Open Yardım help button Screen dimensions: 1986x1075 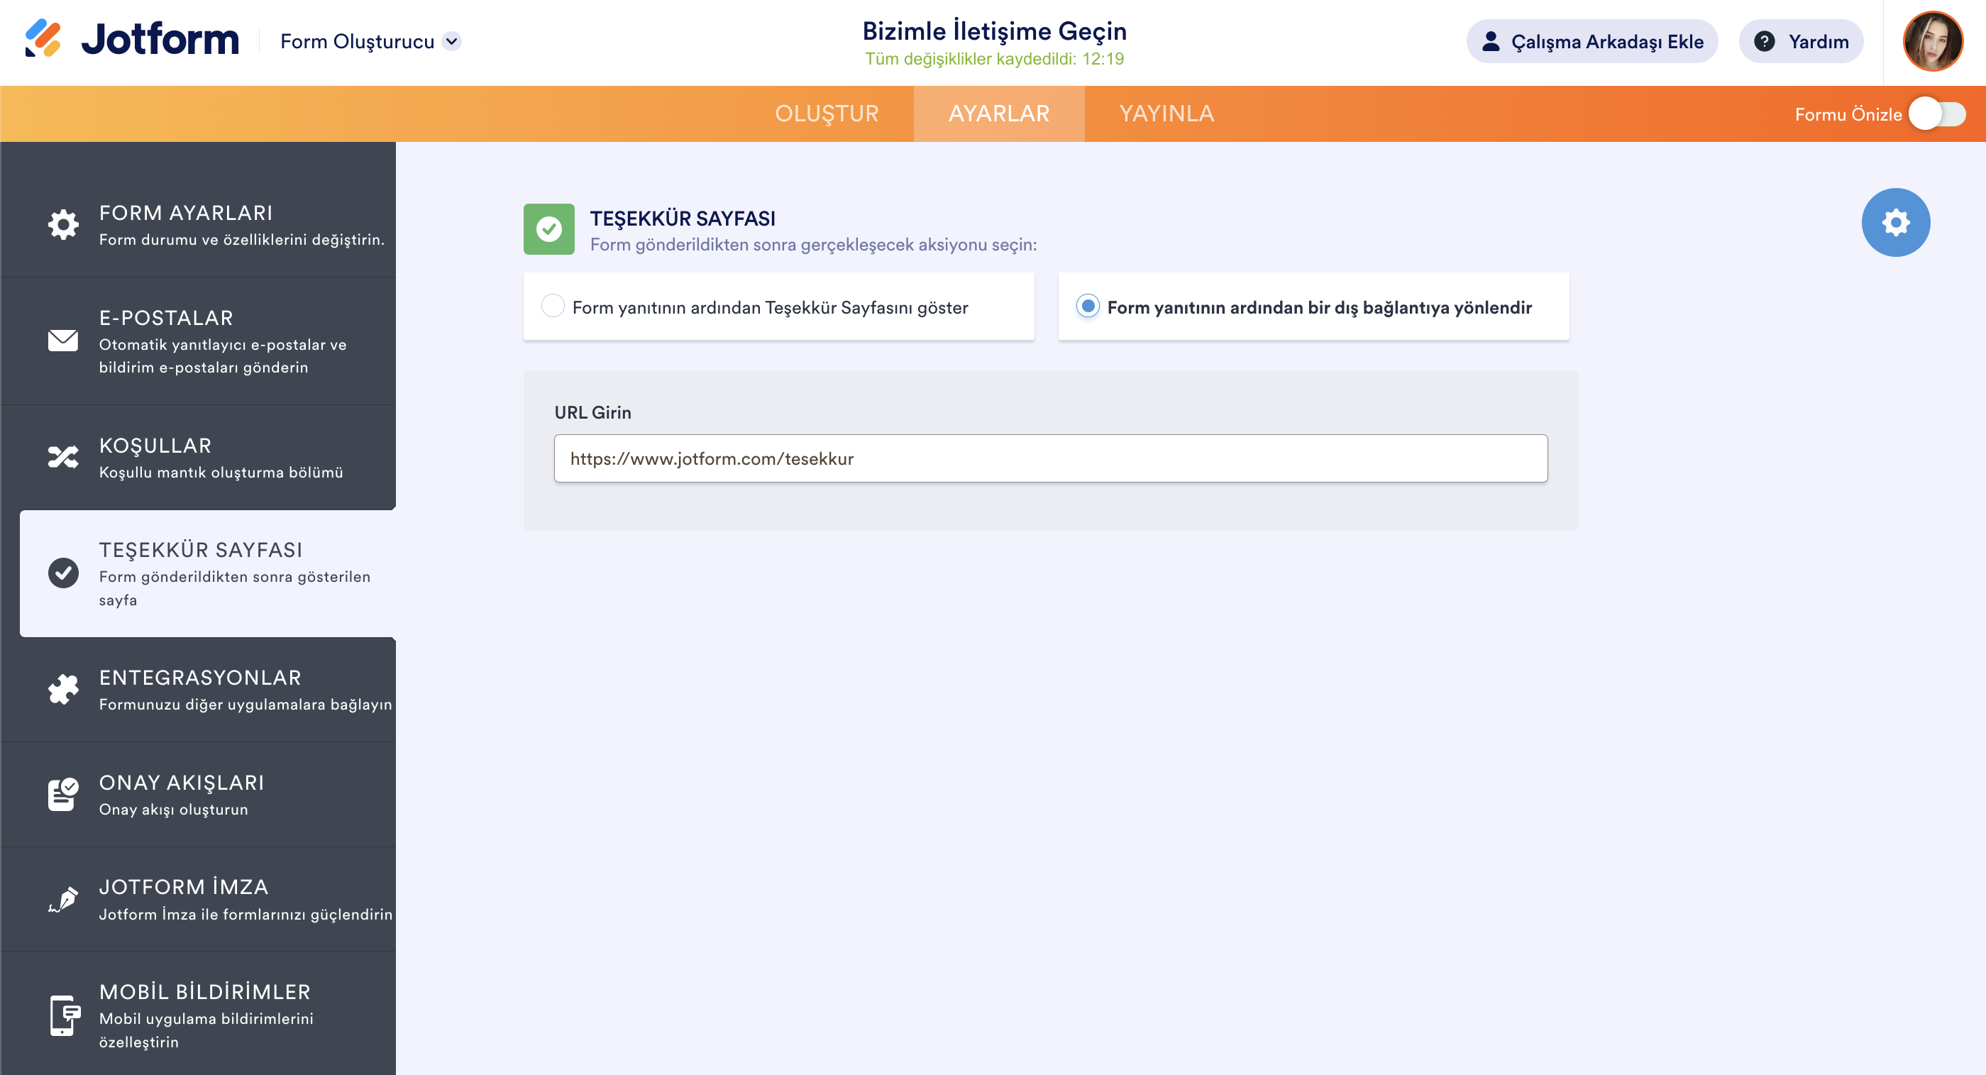click(x=1801, y=42)
